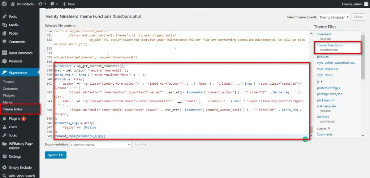The width and height of the screenshot is (370, 178).
Task: Click the Theme Files scroll down arrow
Action: (x=363, y=135)
